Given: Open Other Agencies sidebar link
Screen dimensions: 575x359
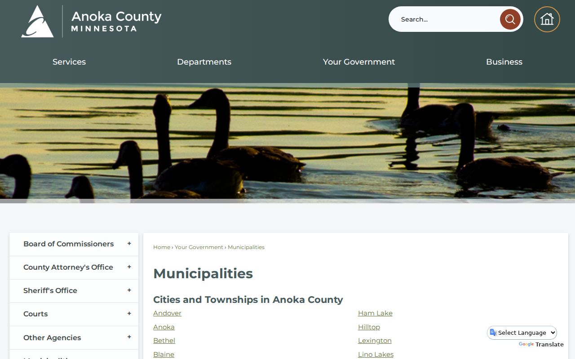Looking at the screenshot, I should click(52, 337).
